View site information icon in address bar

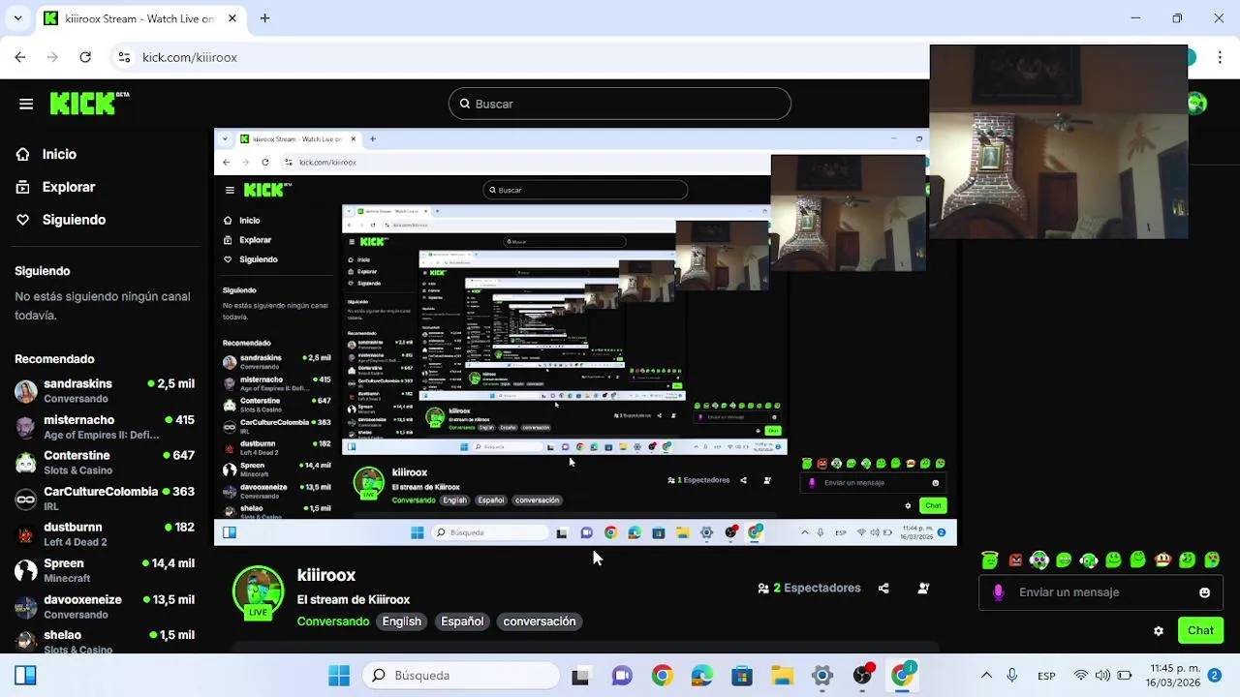pyautogui.click(x=124, y=57)
